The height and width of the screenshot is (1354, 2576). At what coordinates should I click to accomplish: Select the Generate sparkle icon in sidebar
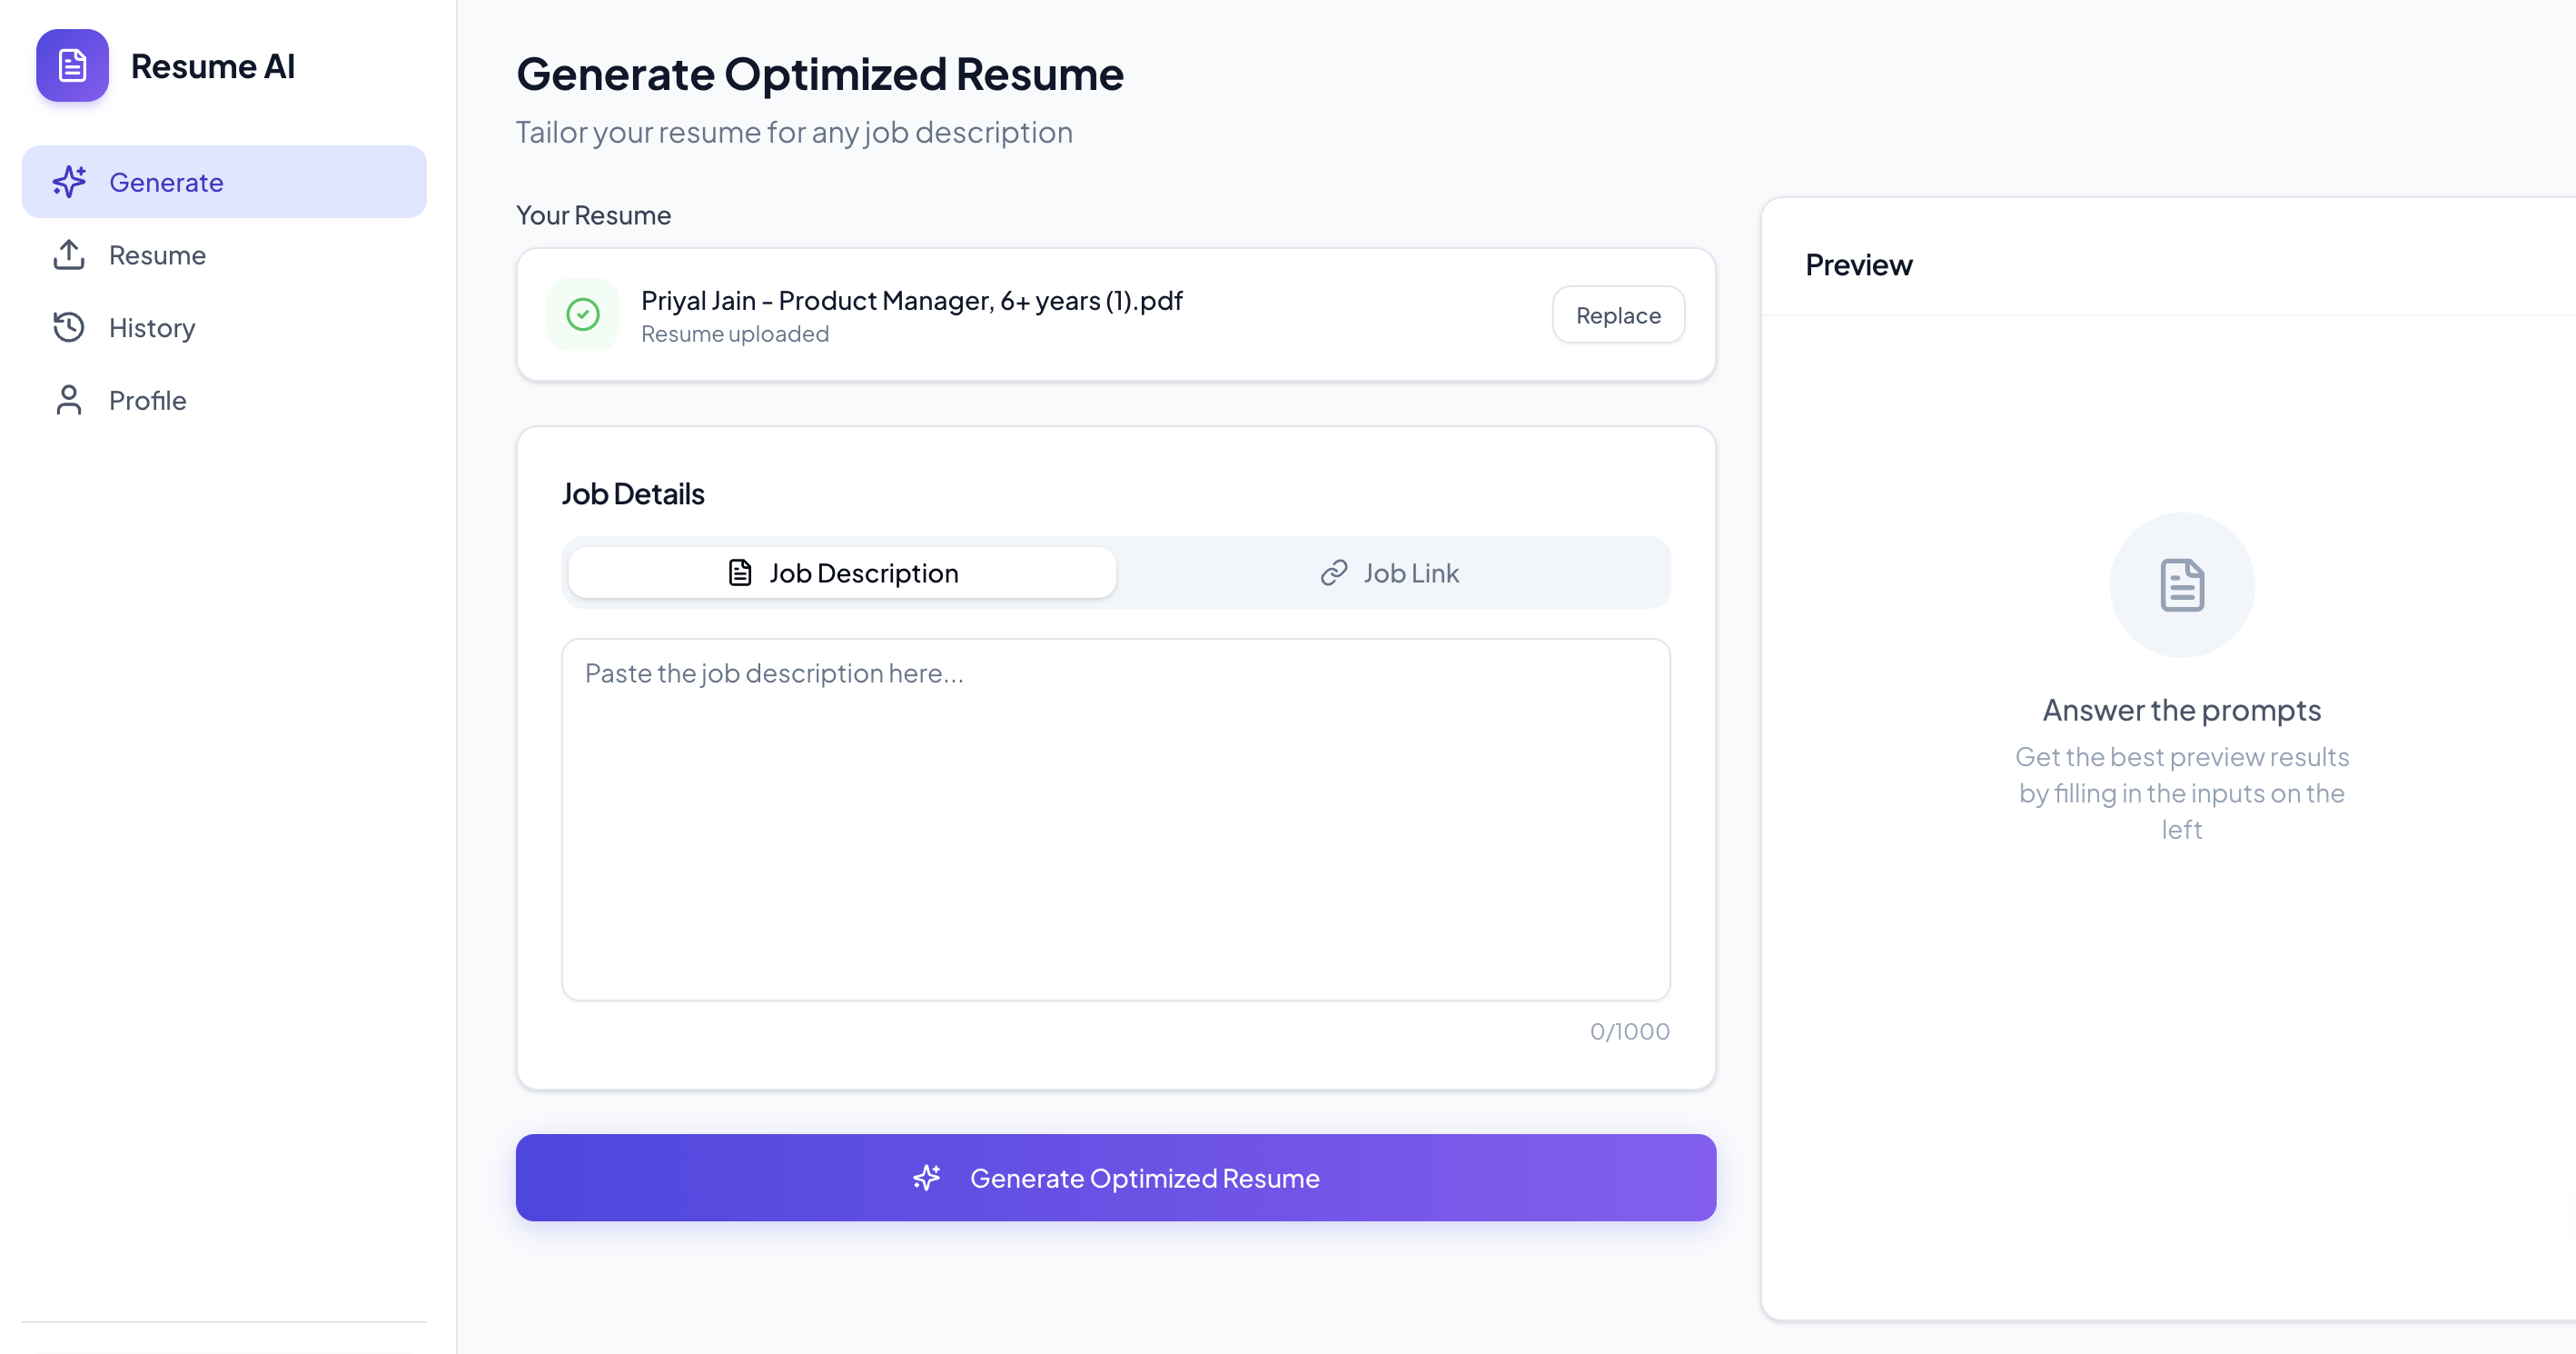pyautogui.click(x=68, y=181)
